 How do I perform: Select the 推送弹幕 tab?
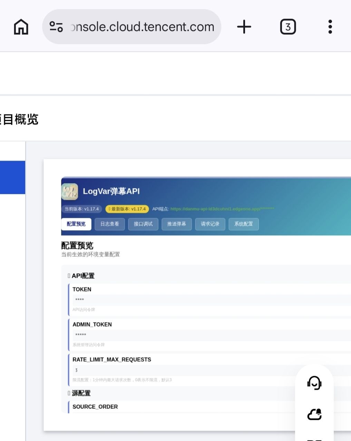pyautogui.click(x=176, y=224)
